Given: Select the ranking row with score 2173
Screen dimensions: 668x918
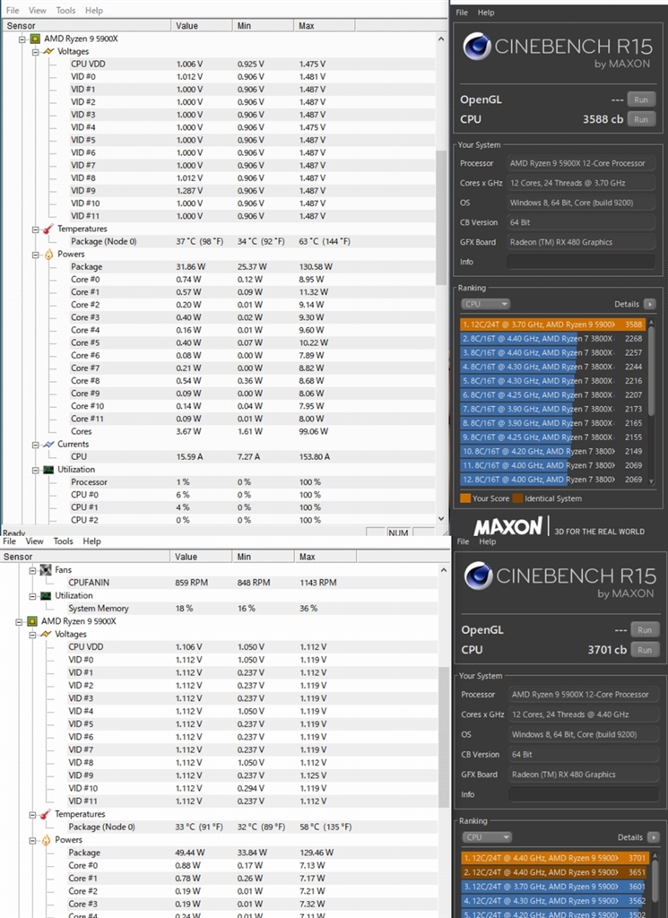Looking at the screenshot, I should pos(552,409).
